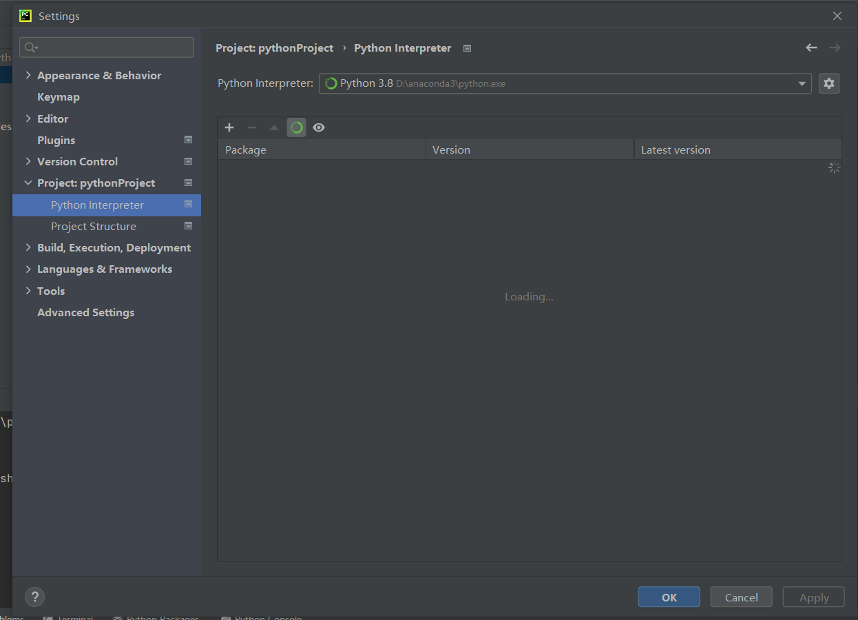
Task: Click the search magnifier icon
Action: [31, 48]
